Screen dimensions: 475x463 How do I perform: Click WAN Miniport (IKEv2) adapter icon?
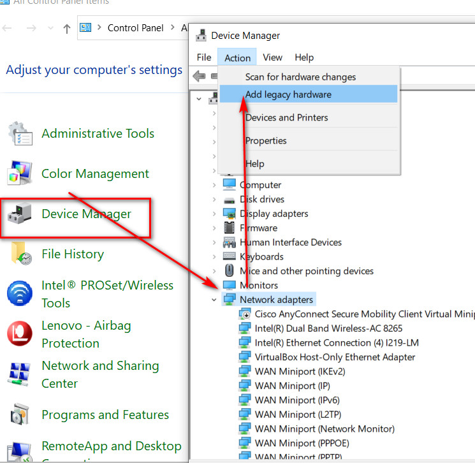click(x=245, y=371)
